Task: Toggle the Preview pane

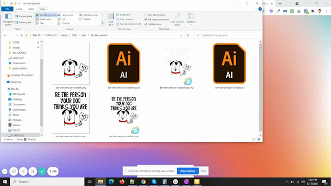Action: [x=23, y=16]
